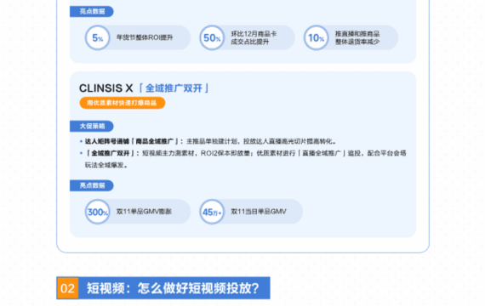485x306 pixels.
Task: Select the text 推直播和推商品整体退货率减少
Action: 357,37
